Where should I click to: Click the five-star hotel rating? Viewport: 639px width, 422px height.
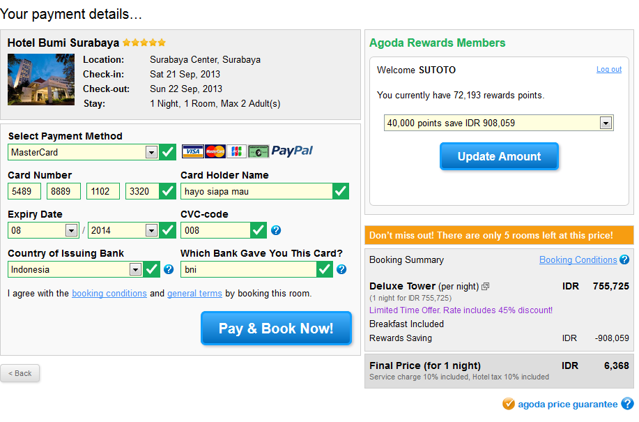point(144,43)
